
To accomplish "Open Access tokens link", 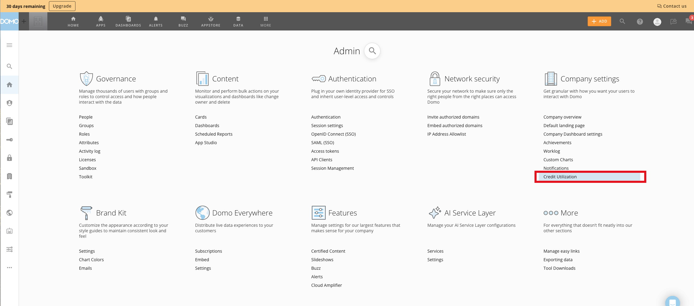I will (x=325, y=151).
